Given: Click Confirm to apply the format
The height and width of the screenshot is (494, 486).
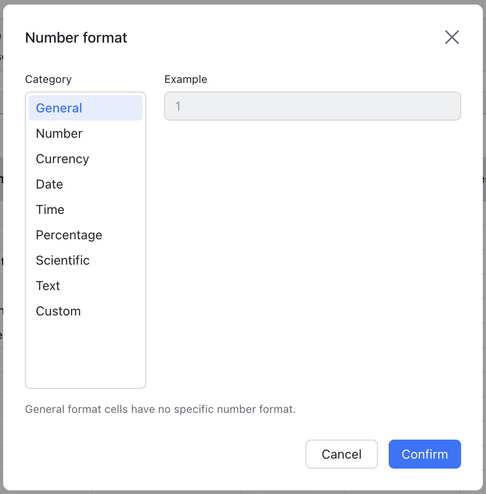Looking at the screenshot, I should pyautogui.click(x=424, y=454).
